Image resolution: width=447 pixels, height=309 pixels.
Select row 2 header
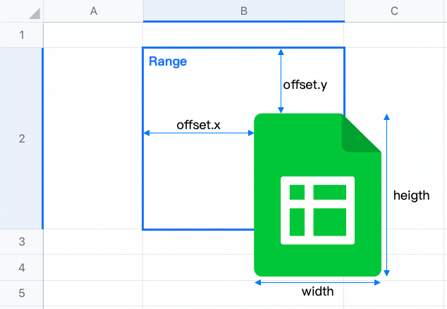pos(22,138)
